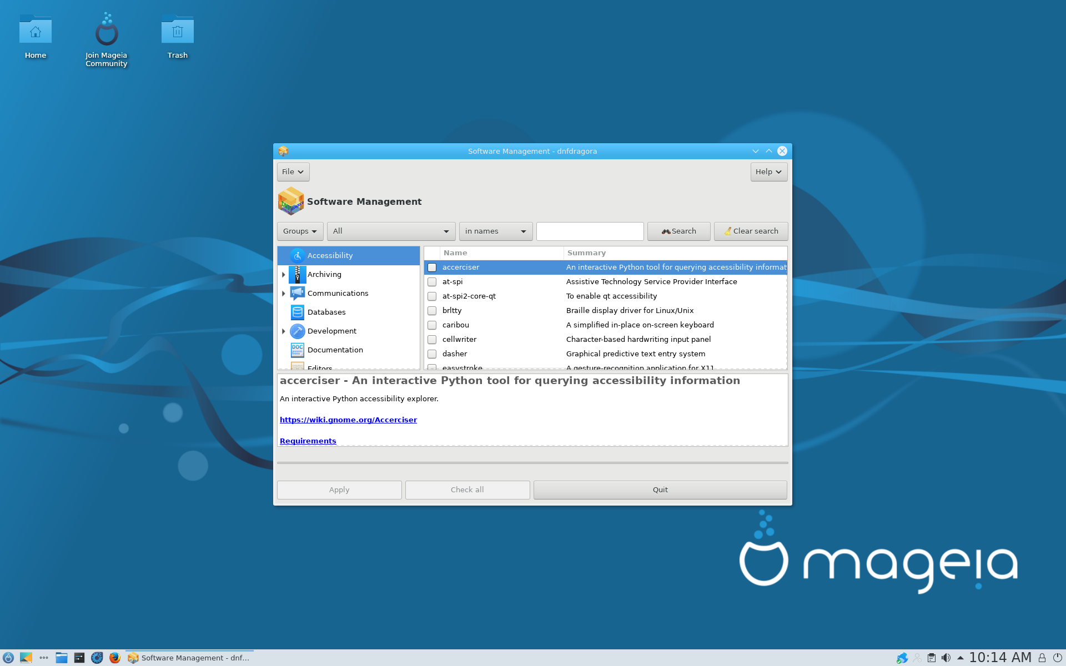Expand the Archiving tree node arrow
This screenshot has height=666, width=1066.
pyautogui.click(x=284, y=275)
